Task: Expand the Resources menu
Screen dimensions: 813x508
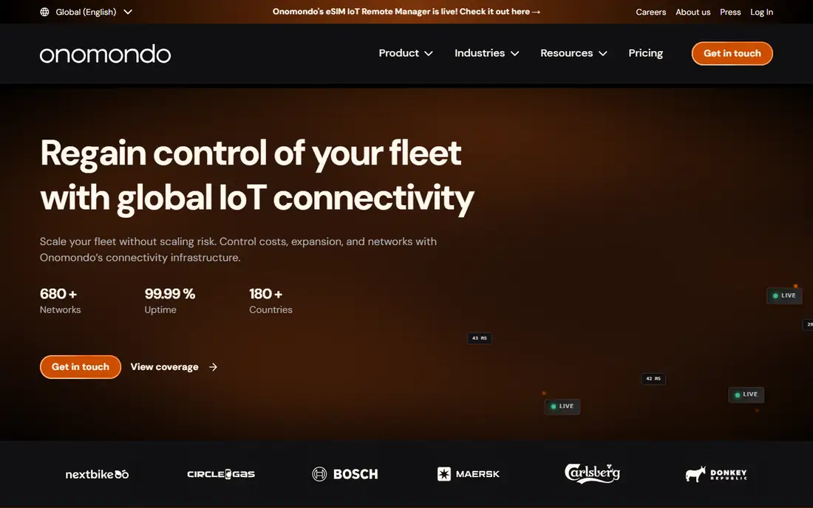Action: point(574,53)
